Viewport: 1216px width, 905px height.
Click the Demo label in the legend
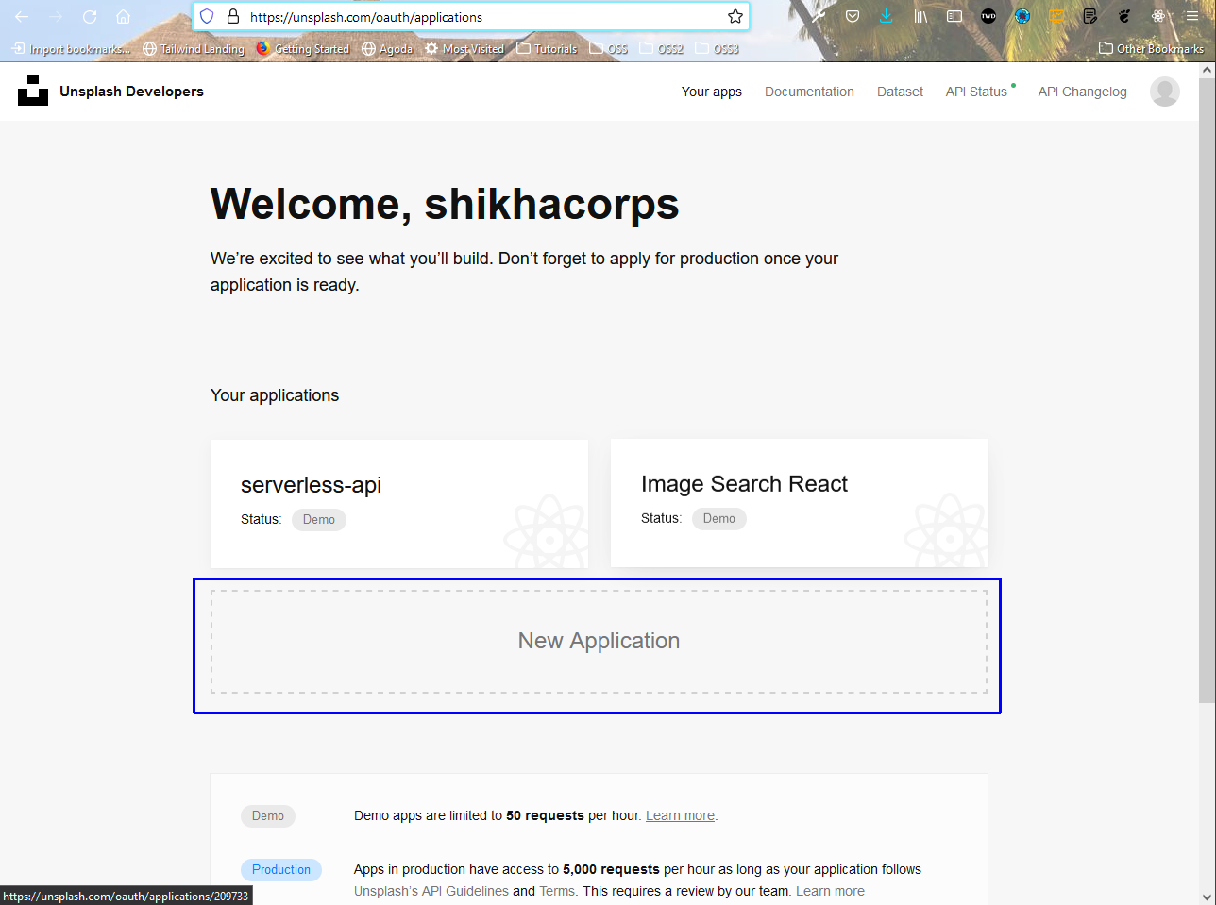(x=268, y=816)
